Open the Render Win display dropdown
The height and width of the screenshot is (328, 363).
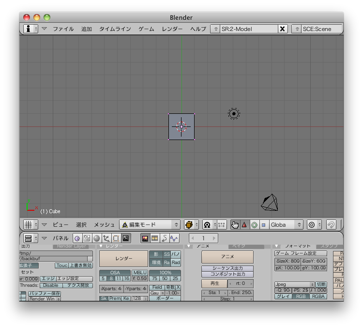coord(45,299)
